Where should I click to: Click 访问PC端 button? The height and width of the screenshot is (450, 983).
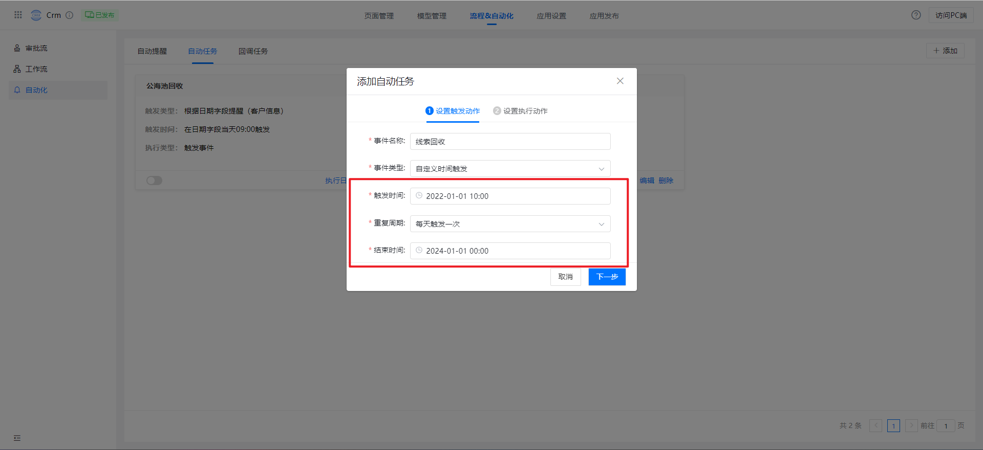coord(951,15)
